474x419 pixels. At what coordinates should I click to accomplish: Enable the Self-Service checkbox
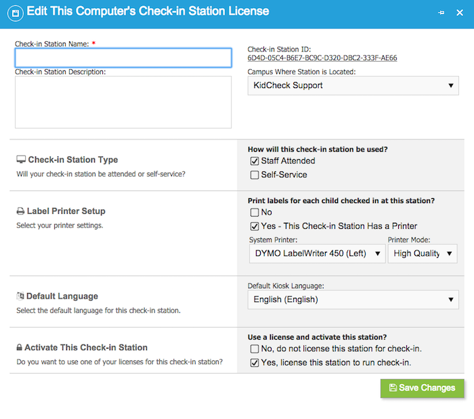coord(255,175)
